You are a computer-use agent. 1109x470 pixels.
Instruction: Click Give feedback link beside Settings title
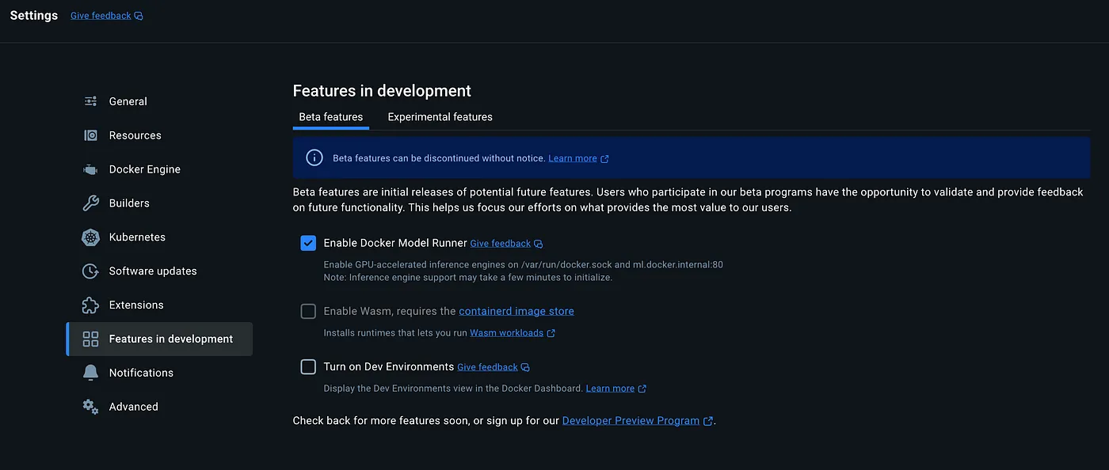101,16
